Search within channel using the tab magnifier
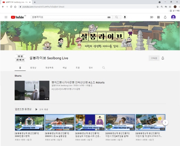 tap(103, 68)
